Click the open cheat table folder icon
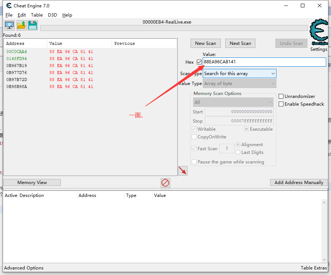This screenshot has height=275, width=331. point(21,25)
